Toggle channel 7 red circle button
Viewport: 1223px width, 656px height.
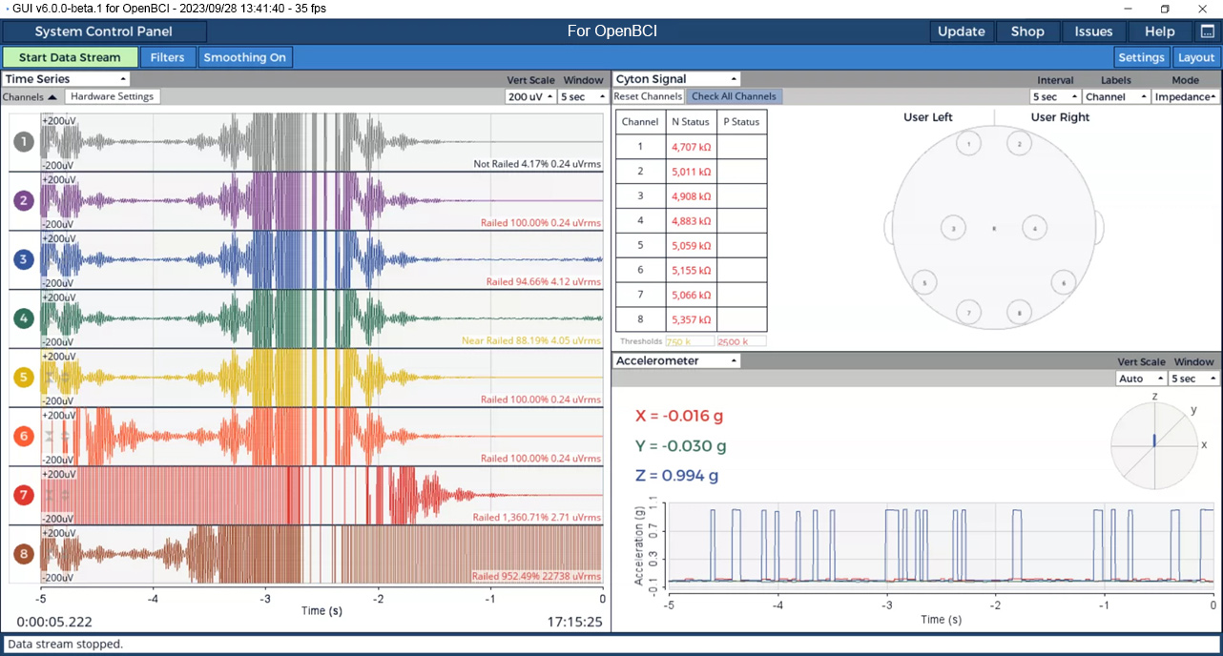pos(24,495)
